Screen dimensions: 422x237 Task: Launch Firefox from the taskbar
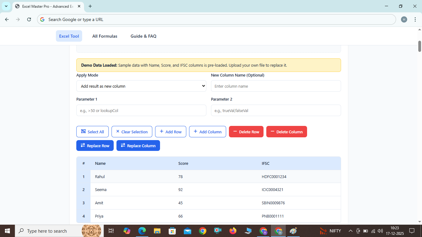pos(233,231)
